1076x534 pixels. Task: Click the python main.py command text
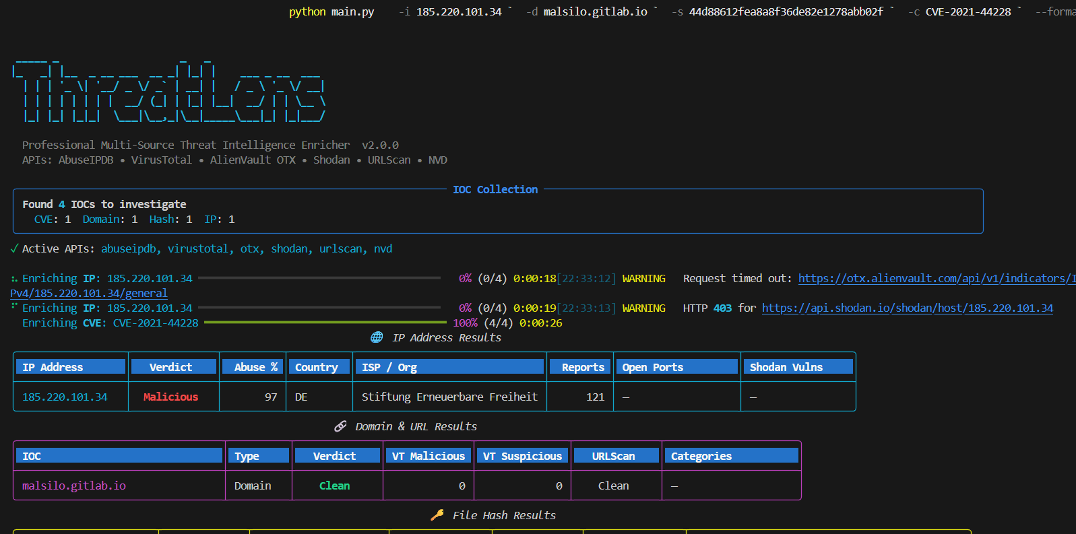coord(331,11)
